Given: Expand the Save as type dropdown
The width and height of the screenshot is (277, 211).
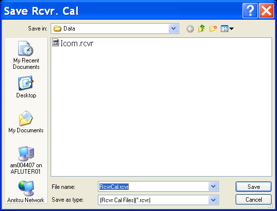Looking at the screenshot, I should (213, 200).
